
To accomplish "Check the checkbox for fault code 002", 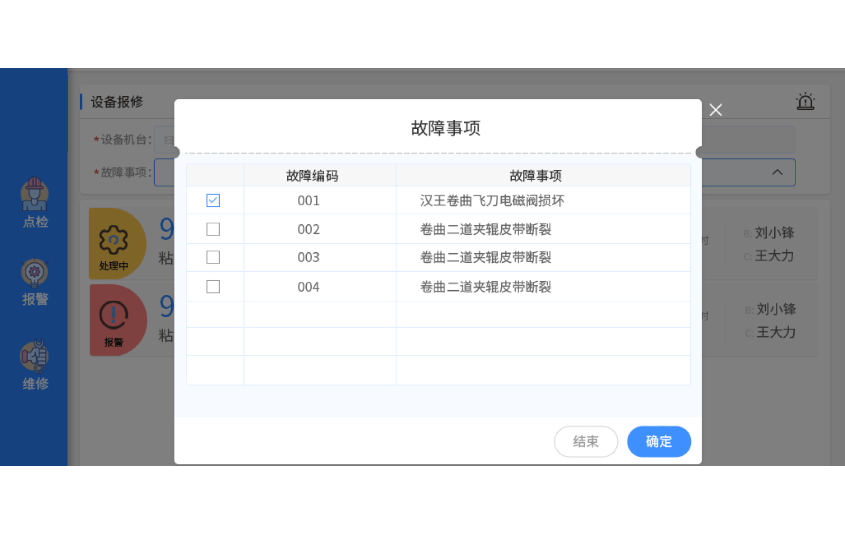I will (x=213, y=229).
